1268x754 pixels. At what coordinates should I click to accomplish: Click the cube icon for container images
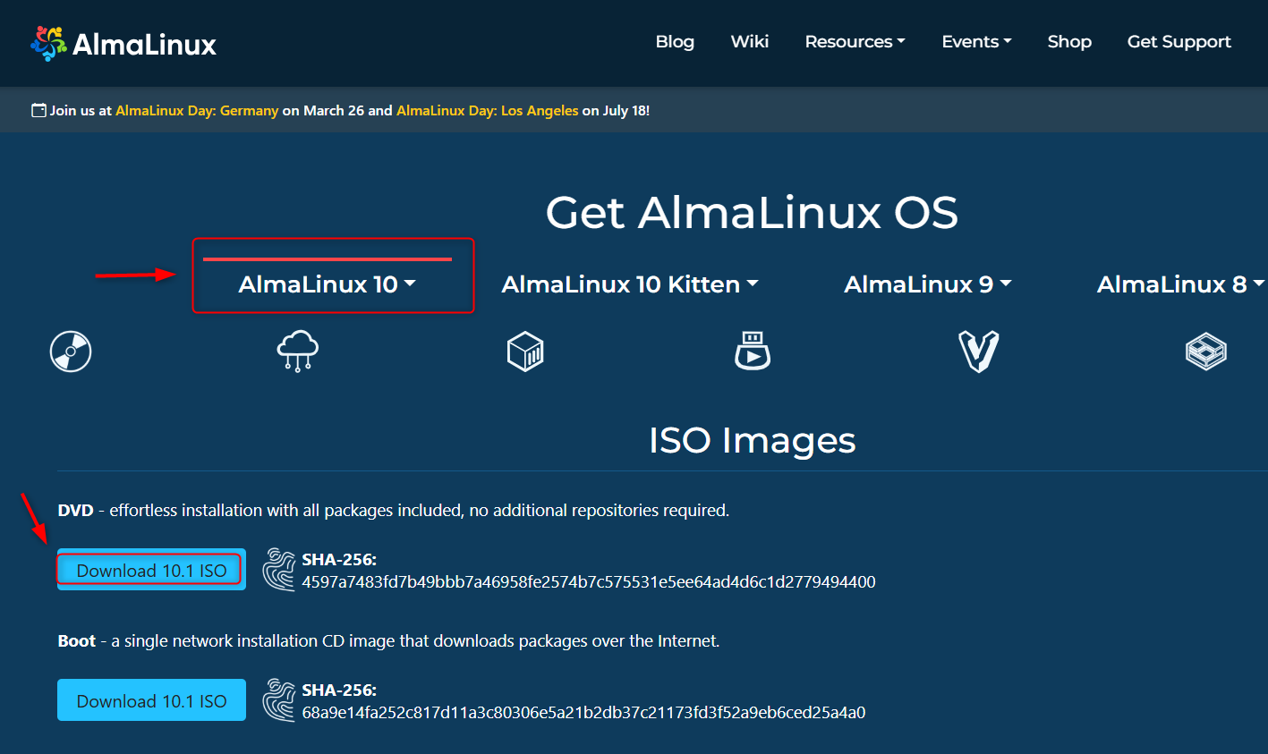pos(525,351)
